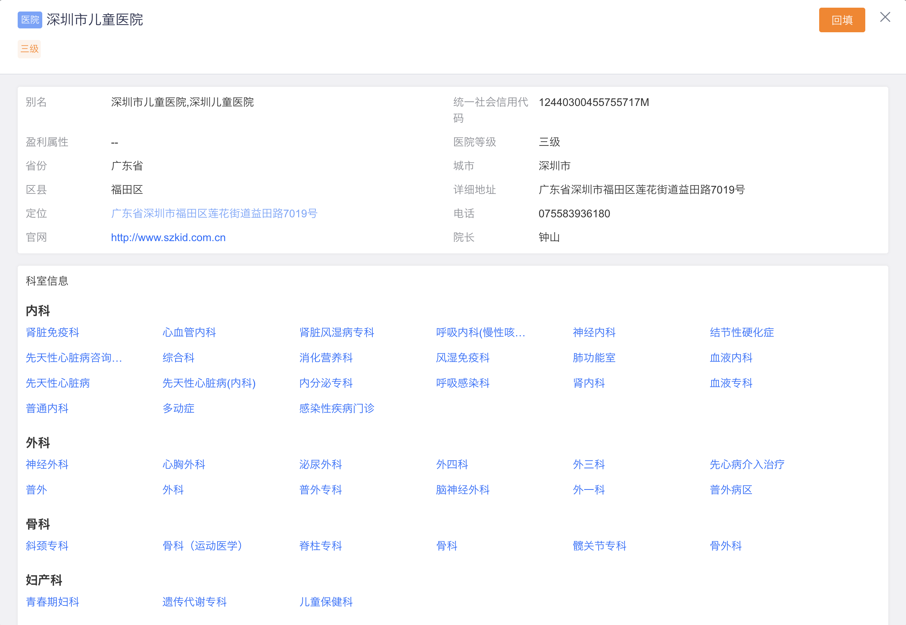Screen dimensions: 906x625
Task: Click the 神经内科 department link
Action: [594, 332]
